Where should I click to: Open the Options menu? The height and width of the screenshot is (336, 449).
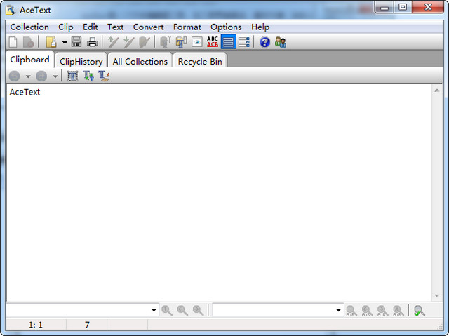point(226,27)
